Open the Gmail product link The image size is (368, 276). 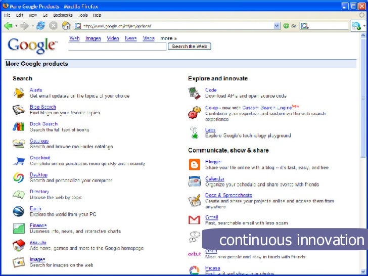click(x=212, y=217)
